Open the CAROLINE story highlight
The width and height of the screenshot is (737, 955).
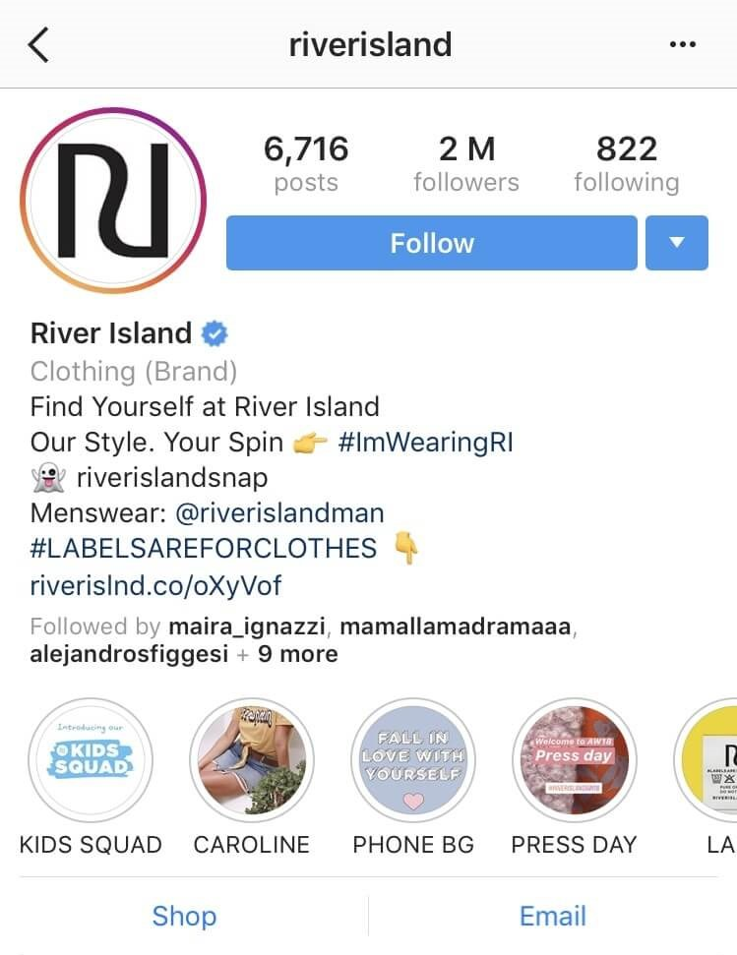[252, 760]
